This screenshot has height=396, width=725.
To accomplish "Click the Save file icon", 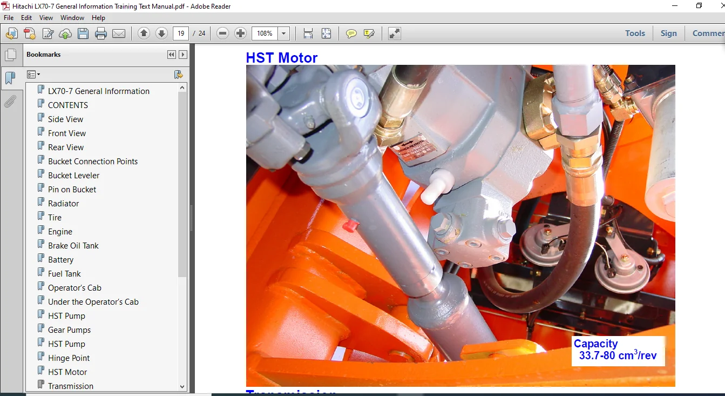I will (x=83, y=33).
